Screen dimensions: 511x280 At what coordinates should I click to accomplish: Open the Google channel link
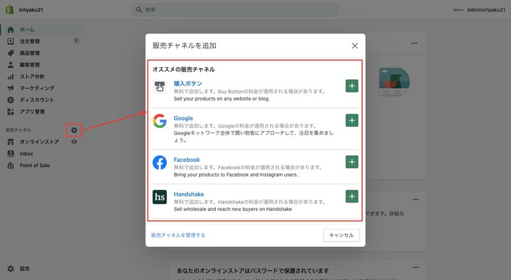point(183,118)
